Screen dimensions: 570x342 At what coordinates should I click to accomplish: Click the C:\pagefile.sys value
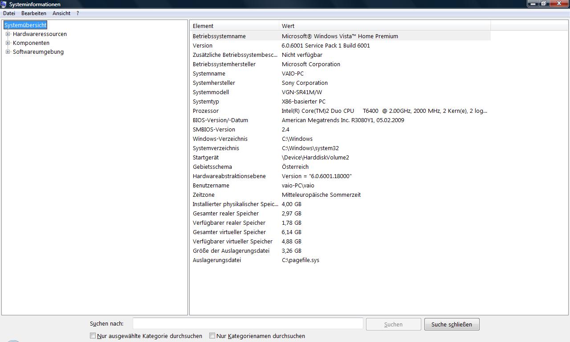coord(301,260)
